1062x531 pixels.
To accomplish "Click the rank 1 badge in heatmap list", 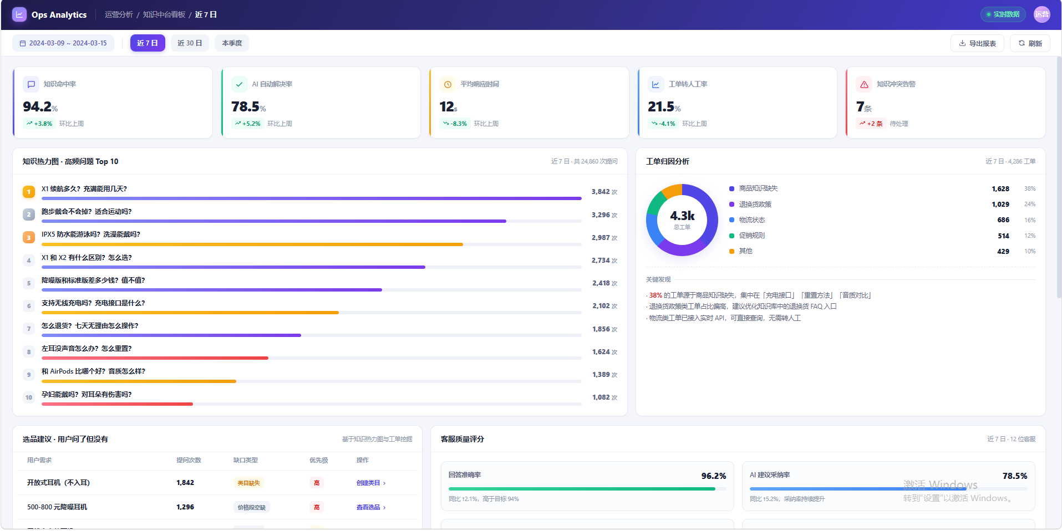I will click(29, 192).
